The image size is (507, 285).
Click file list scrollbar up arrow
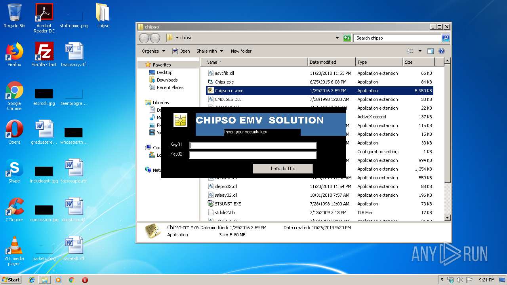coord(447,61)
